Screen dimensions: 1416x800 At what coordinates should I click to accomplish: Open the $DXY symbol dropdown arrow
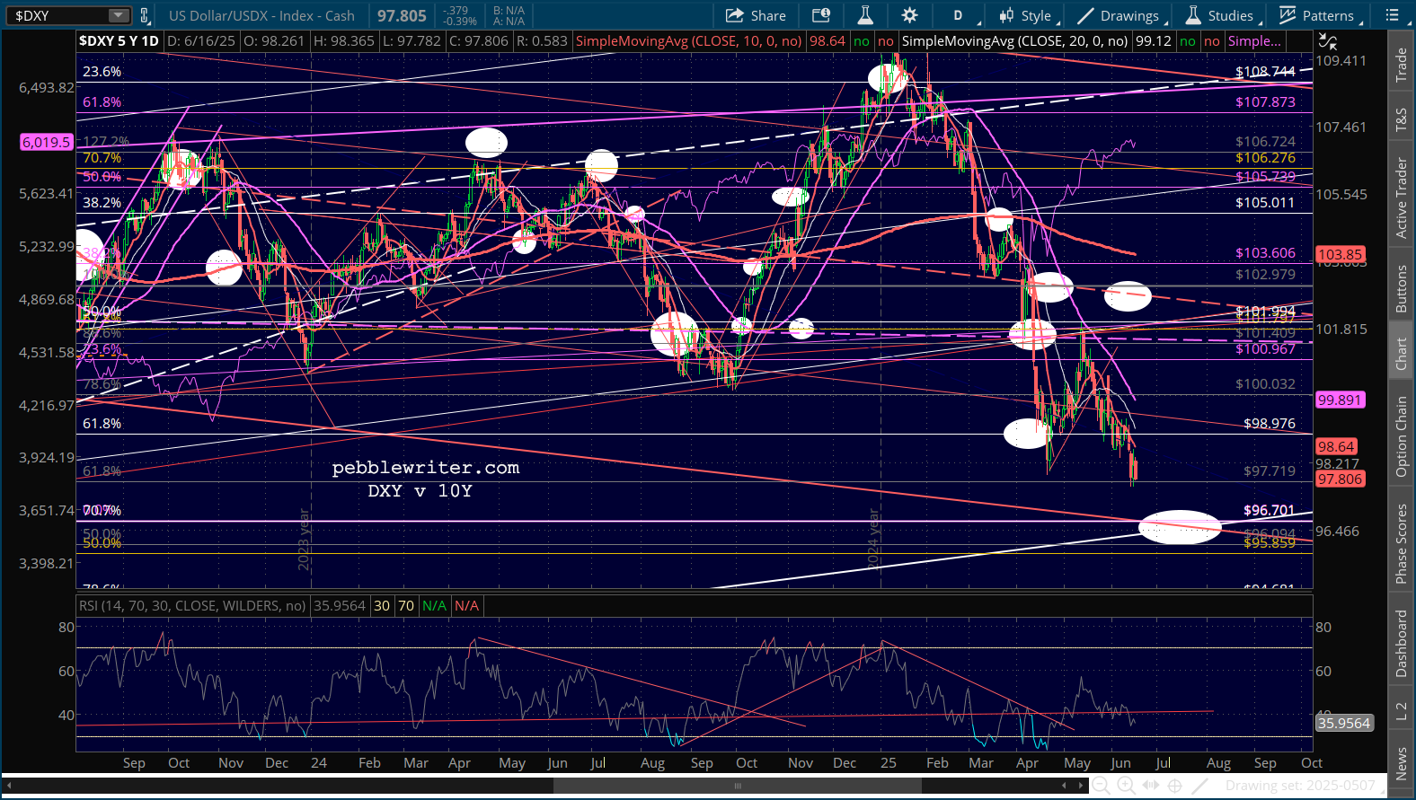click(x=119, y=15)
